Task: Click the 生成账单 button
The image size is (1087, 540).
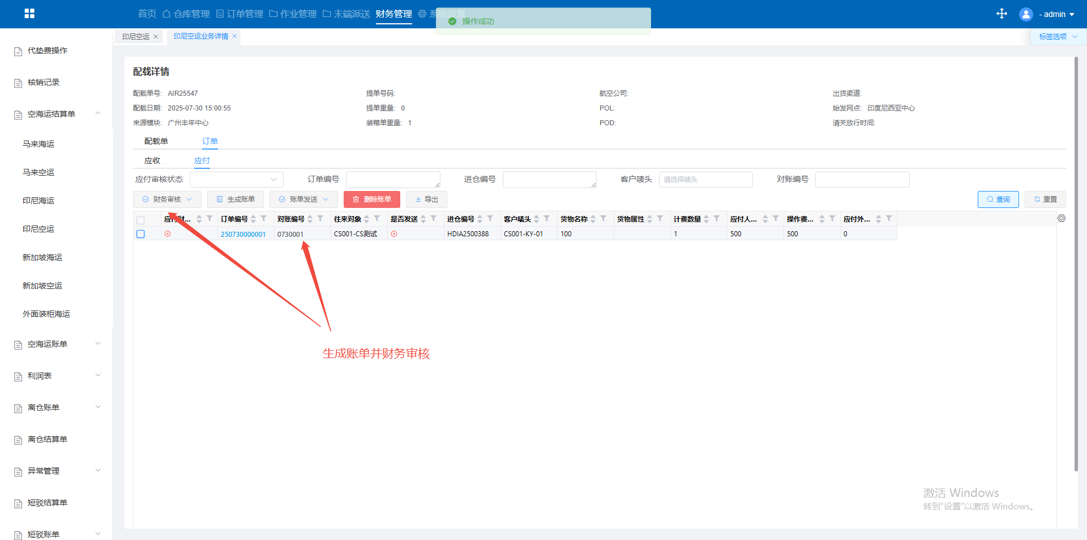Action: (236, 199)
